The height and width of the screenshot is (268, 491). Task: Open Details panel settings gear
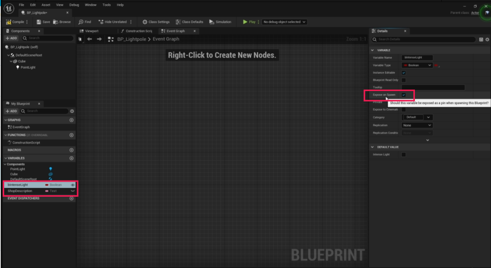(487, 39)
